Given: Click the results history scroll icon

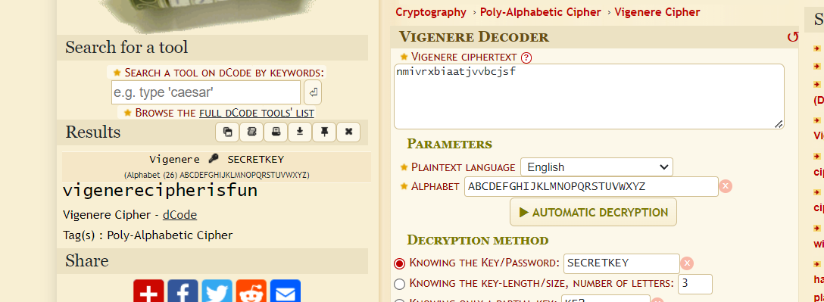Looking at the screenshot, I should point(251,132).
